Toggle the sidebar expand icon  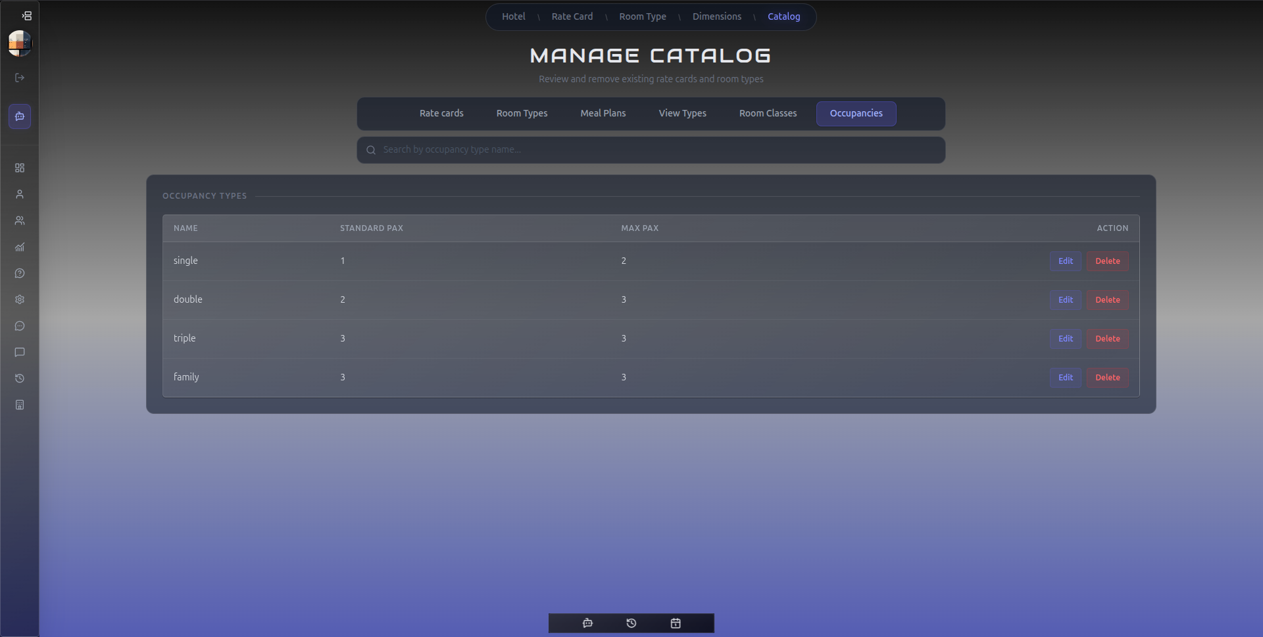tap(26, 15)
